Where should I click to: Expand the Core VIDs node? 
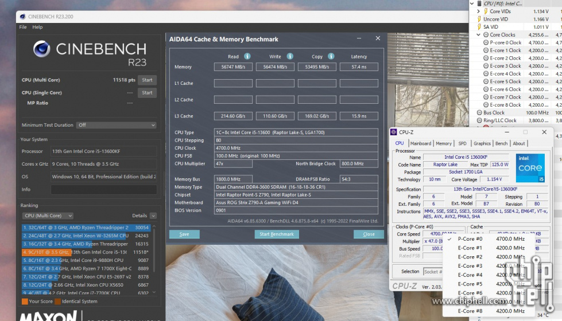479,11
